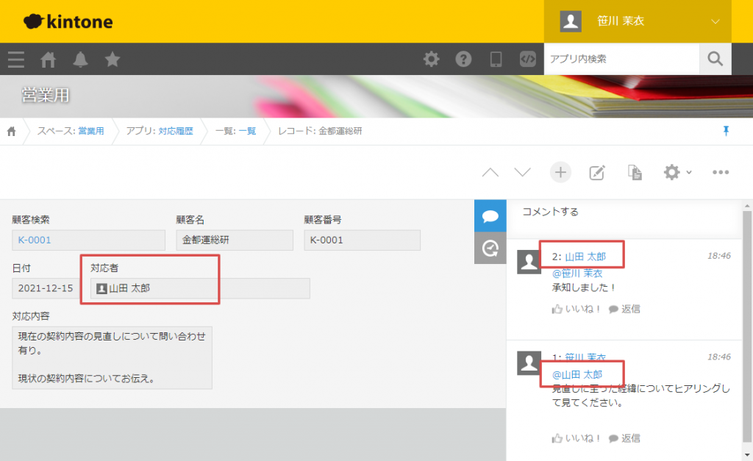Go to next record with down arrow

coord(523,172)
